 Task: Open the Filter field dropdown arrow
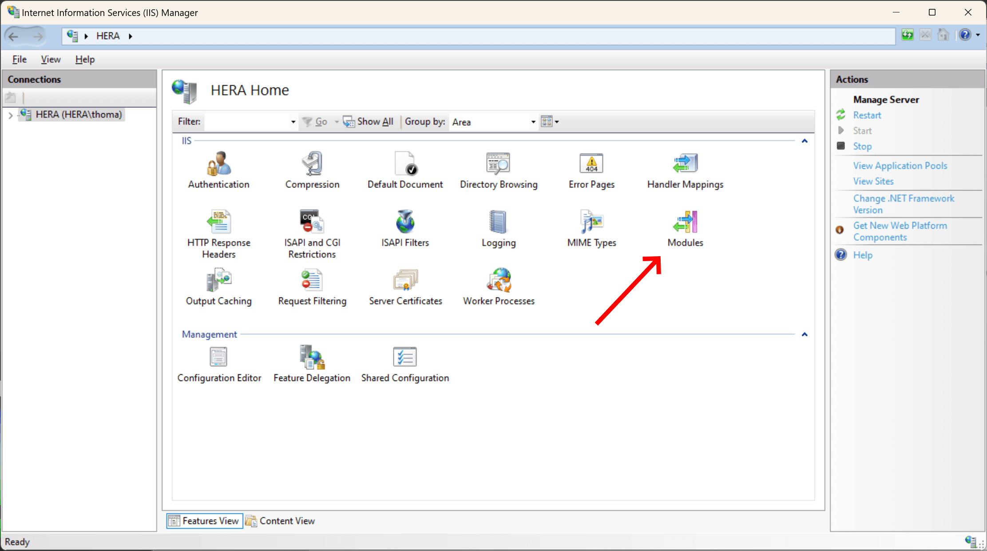pyautogui.click(x=292, y=122)
